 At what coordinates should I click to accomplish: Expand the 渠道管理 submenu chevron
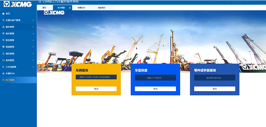point(33,47)
